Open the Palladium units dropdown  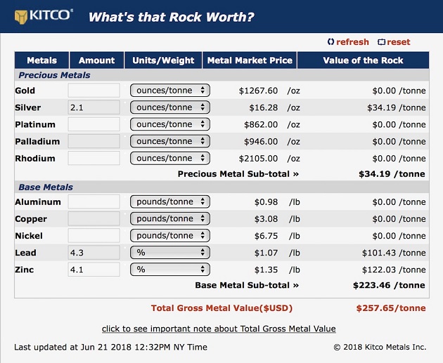[x=169, y=141]
